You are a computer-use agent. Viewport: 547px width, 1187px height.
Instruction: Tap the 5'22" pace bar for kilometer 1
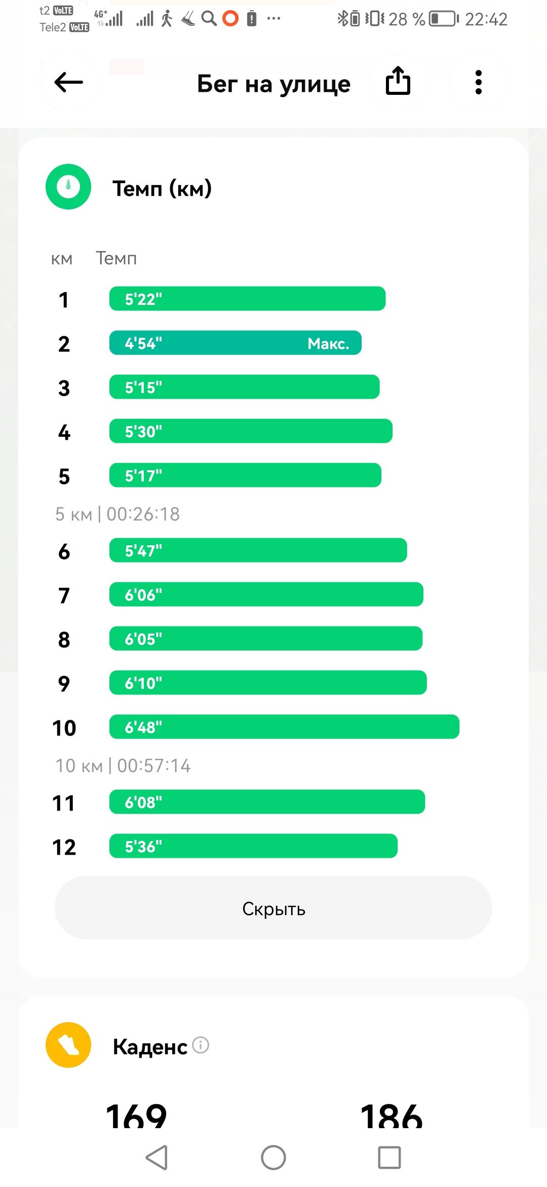tap(248, 299)
